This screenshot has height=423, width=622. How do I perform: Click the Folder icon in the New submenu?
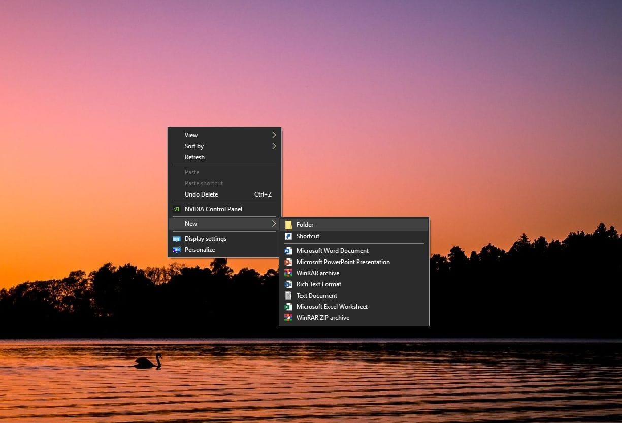tap(288, 224)
